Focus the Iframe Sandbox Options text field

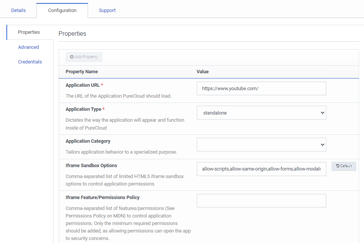pyautogui.click(x=261, y=169)
